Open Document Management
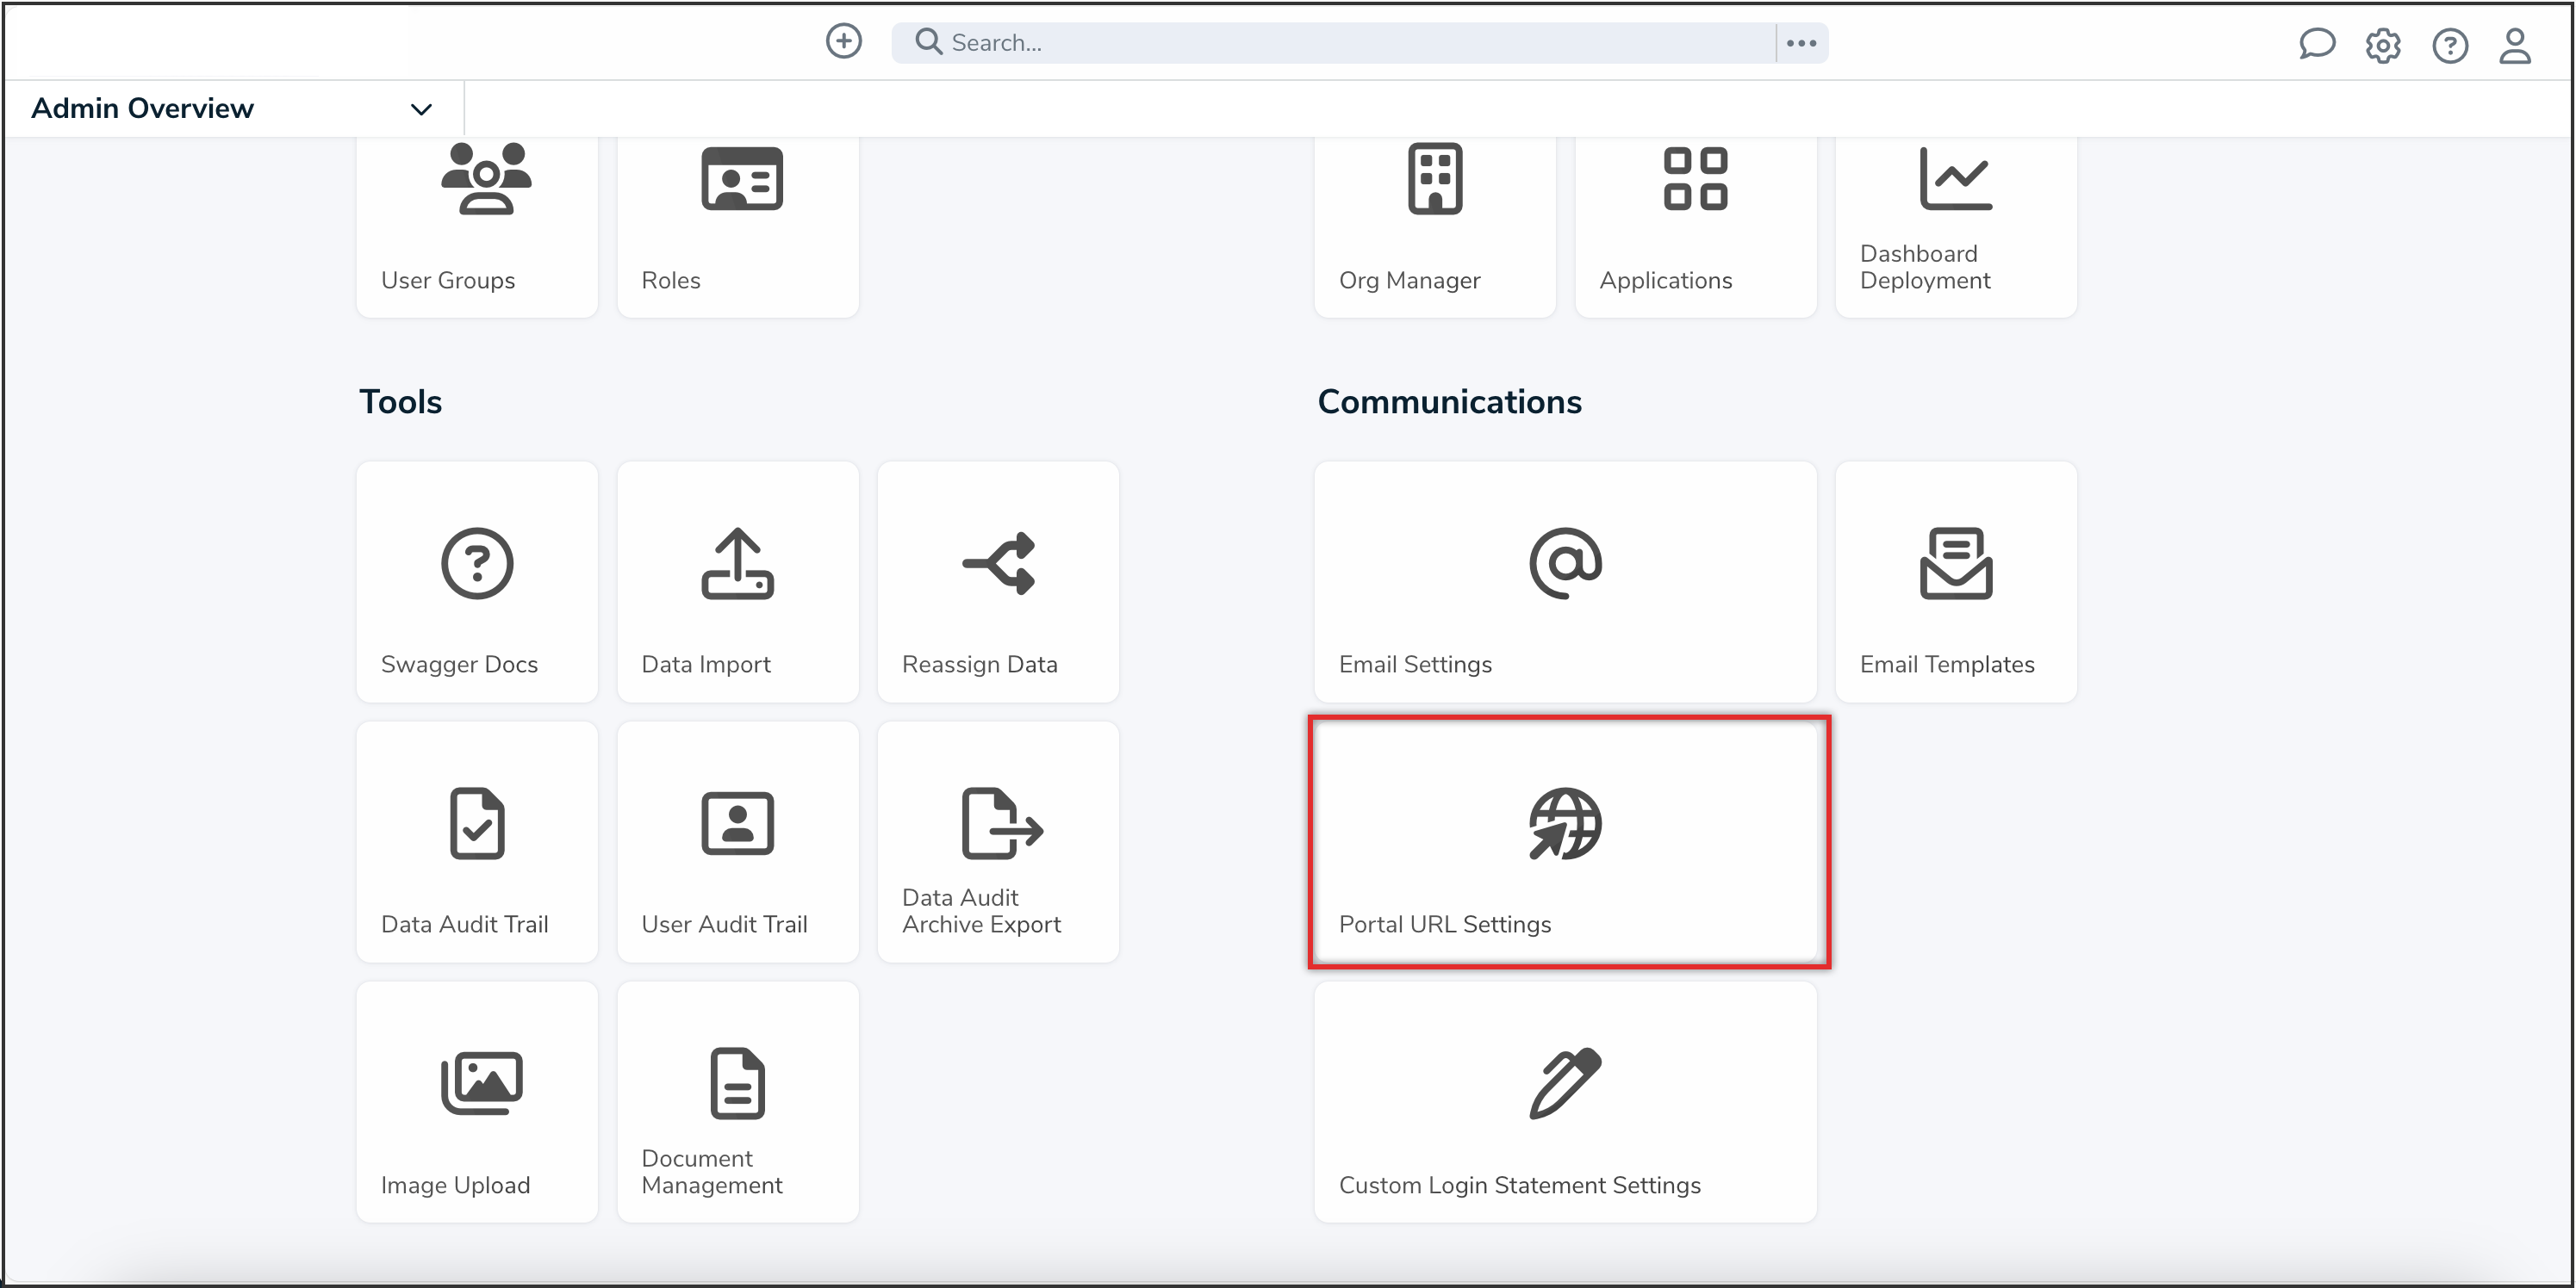The image size is (2576, 1288). click(737, 1100)
